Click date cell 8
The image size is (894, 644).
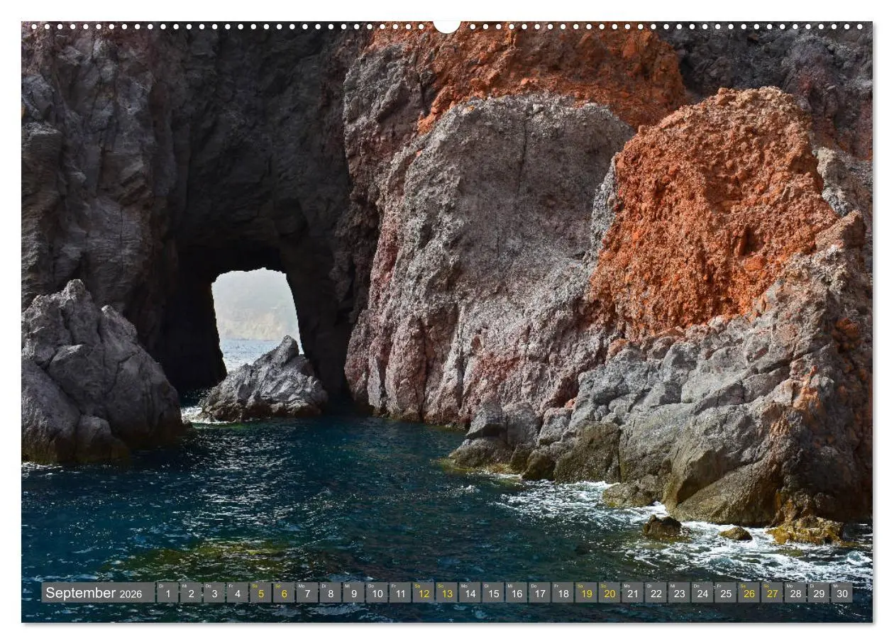(330, 593)
